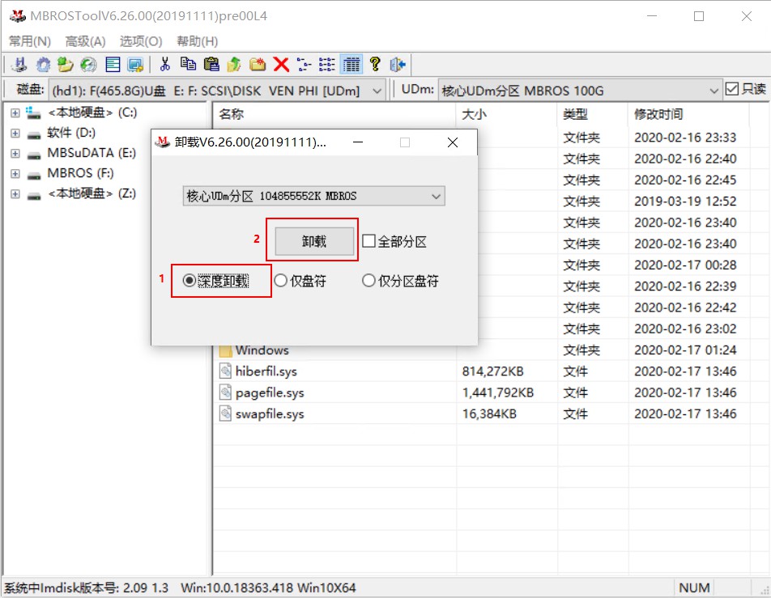This screenshot has width=771, height=598.
Task: Click the 卸载 button in dialog
Action: [313, 240]
